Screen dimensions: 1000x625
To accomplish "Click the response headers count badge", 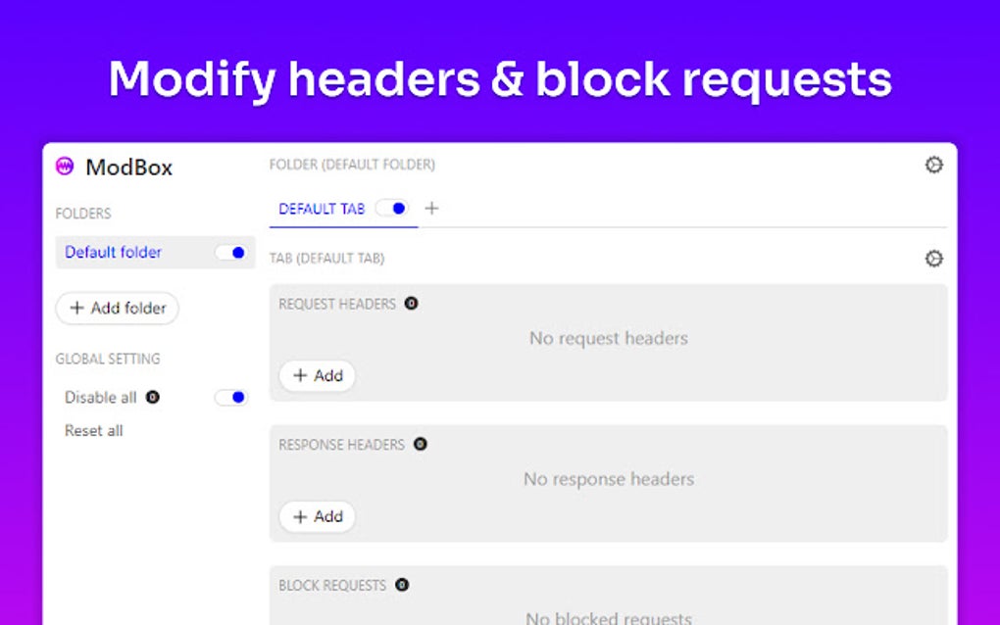I will tap(420, 445).
